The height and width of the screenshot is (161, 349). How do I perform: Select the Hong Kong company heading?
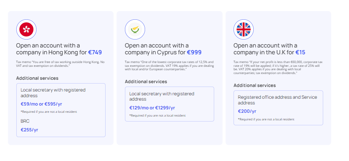point(59,49)
